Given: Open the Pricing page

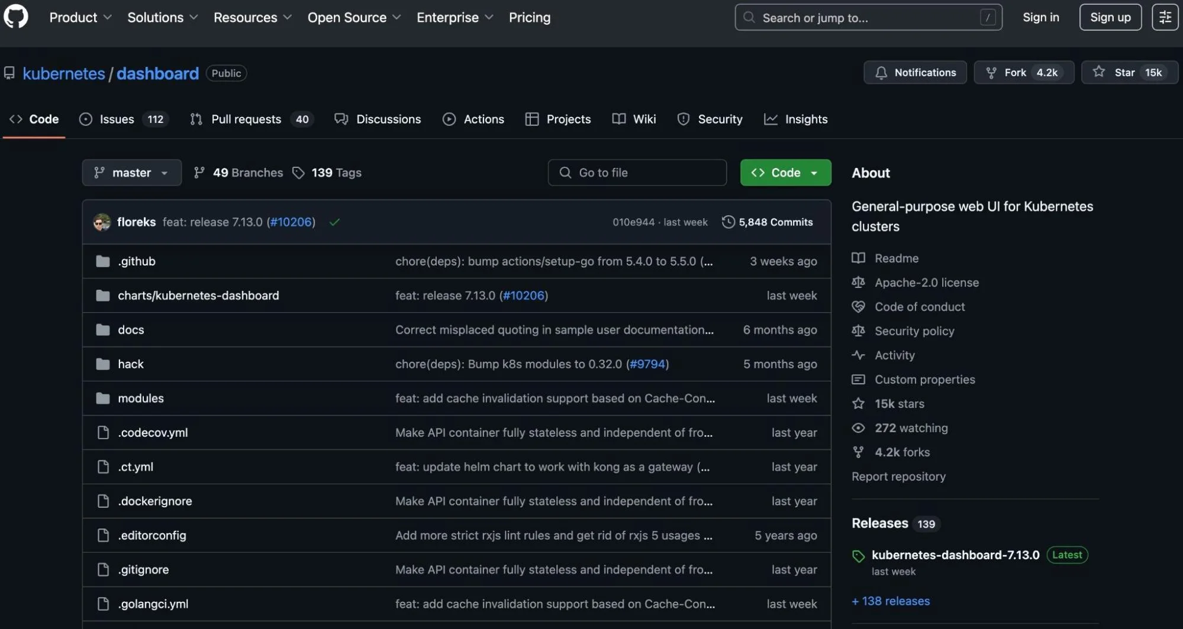Looking at the screenshot, I should click(530, 18).
